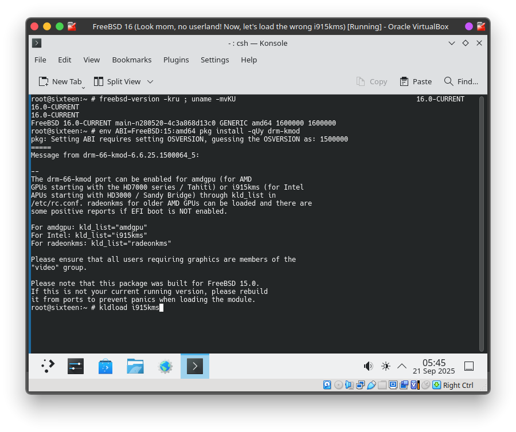
Task: Click the 'pkg: Setting ABI requires setting OSVERSION' line
Action: (189, 139)
